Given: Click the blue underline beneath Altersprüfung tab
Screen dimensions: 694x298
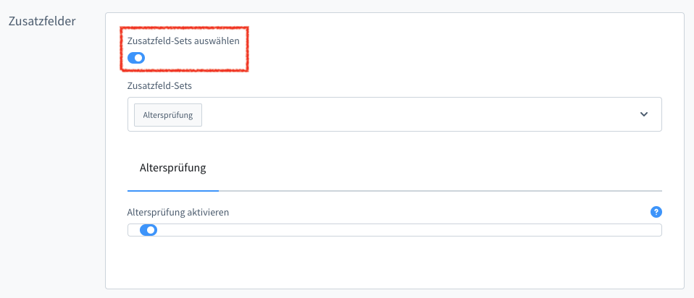Looking at the screenshot, I should 173,190.
